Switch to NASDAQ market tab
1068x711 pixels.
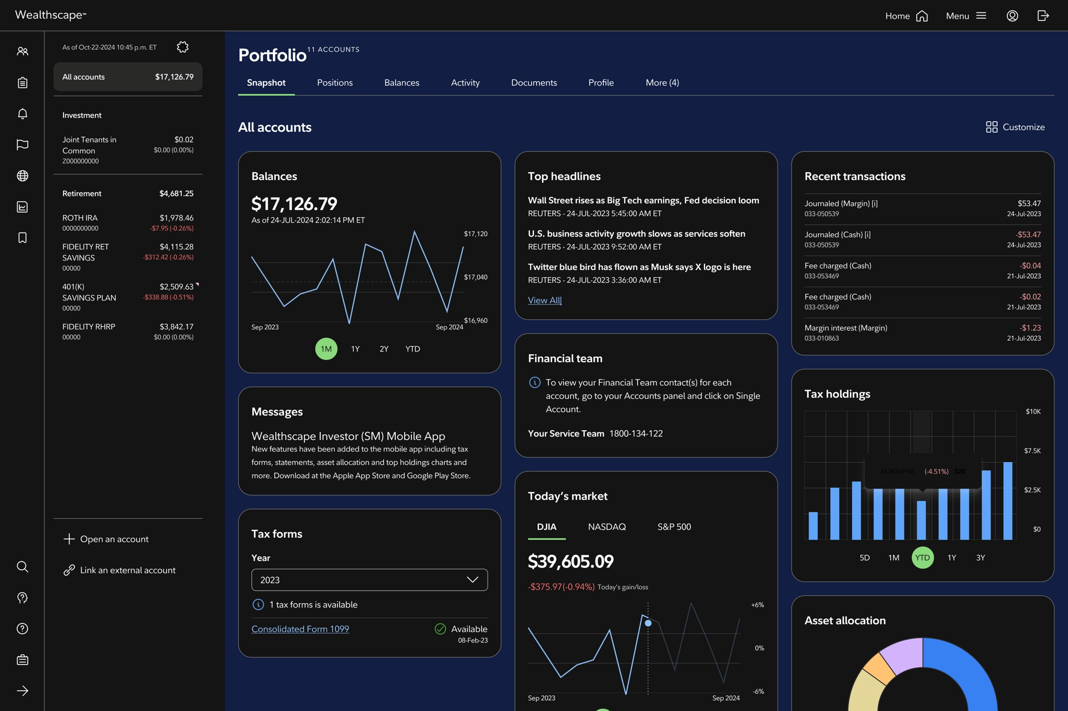(606, 527)
